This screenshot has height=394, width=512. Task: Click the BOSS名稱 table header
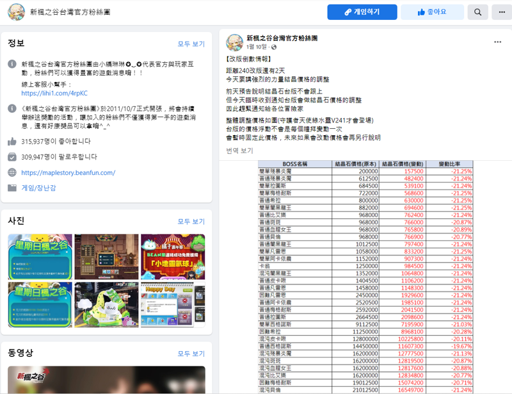[295, 164]
